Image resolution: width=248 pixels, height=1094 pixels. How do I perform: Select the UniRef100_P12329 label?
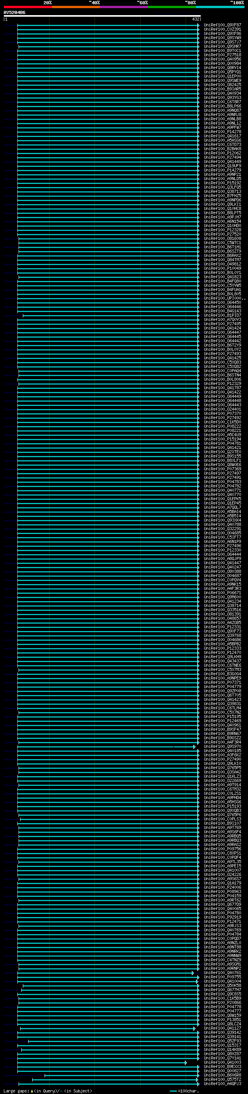222,383
